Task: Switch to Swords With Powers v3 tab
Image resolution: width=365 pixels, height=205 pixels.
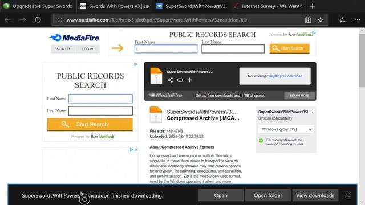Action: point(115,6)
